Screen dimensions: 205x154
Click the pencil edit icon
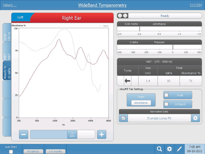(179, 149)
